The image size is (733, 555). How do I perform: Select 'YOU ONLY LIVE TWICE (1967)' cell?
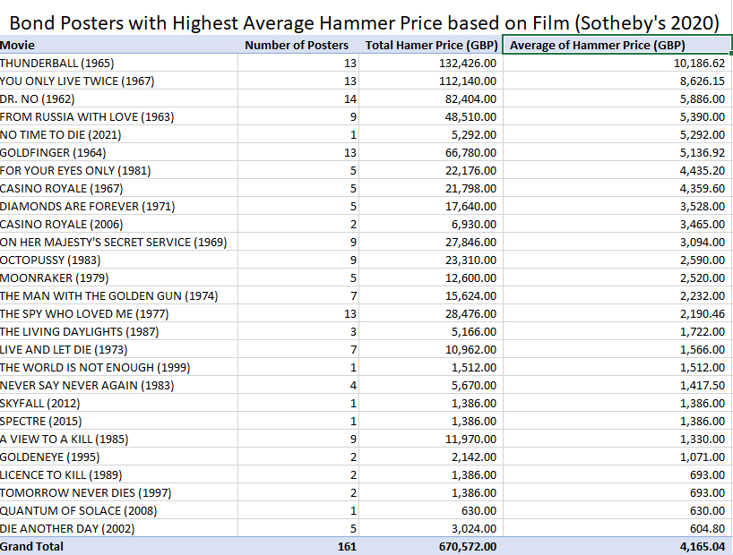77,81
